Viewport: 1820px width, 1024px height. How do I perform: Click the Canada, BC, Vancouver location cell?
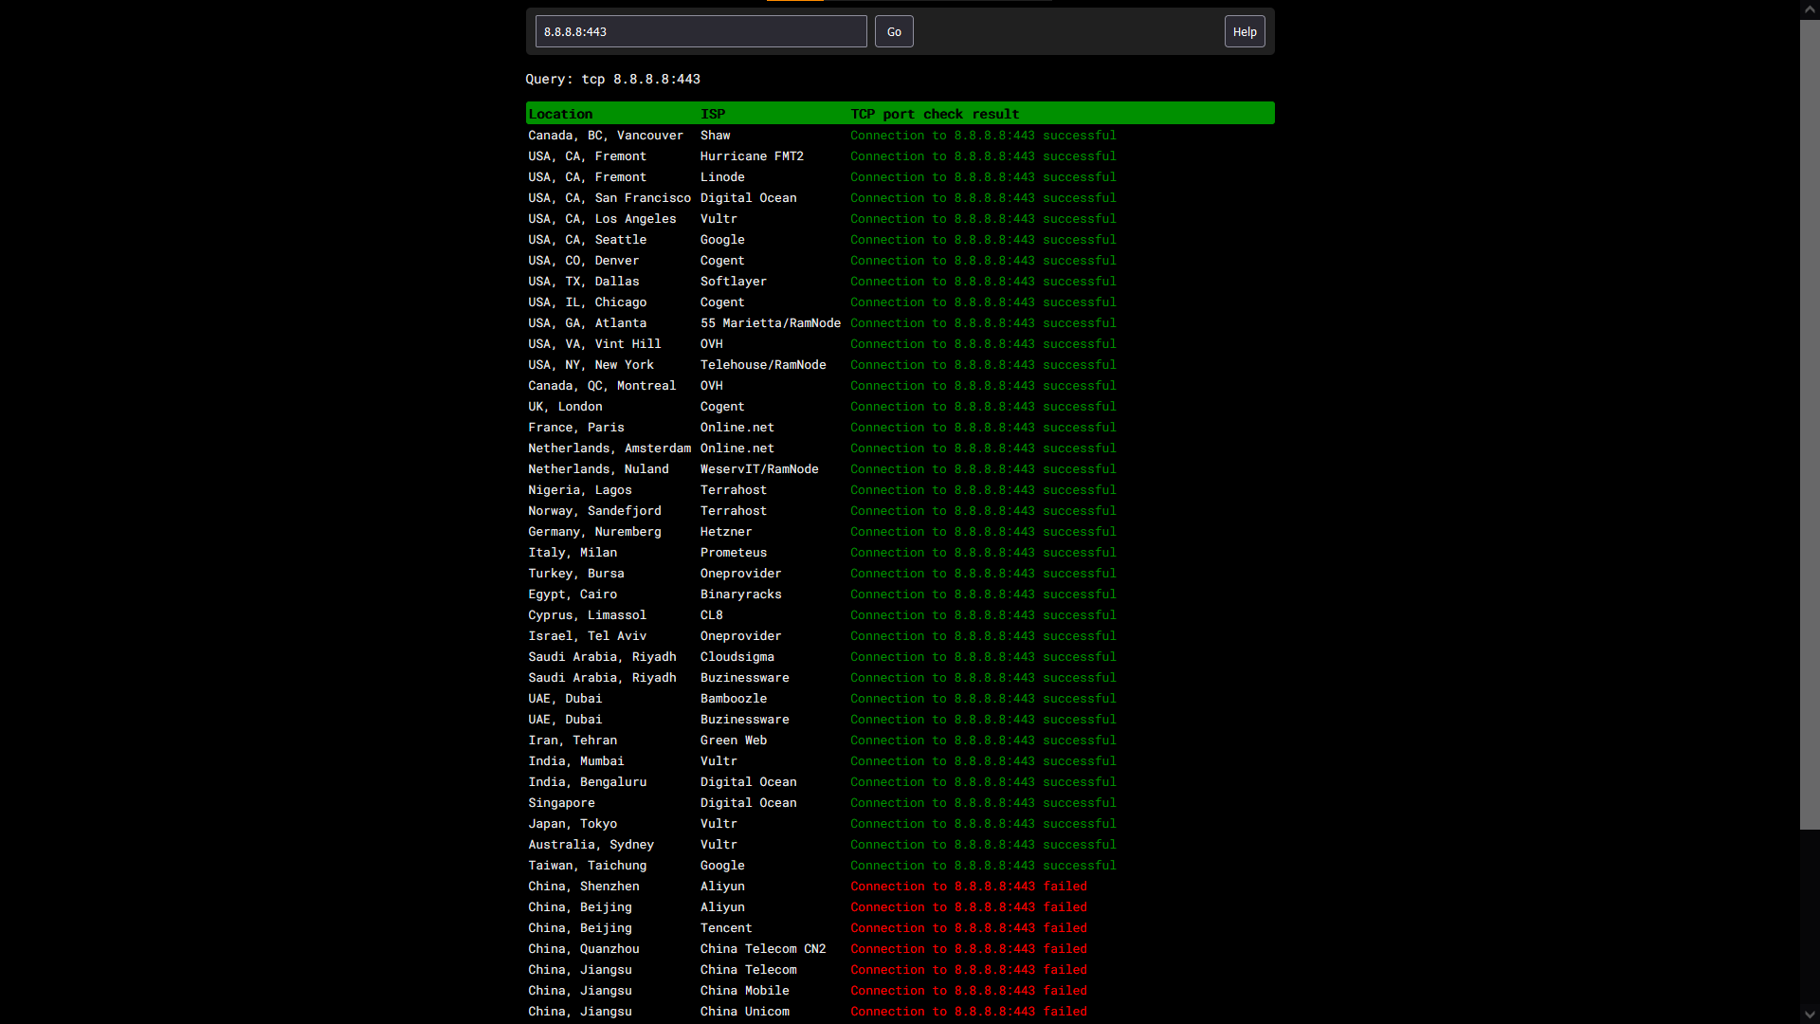tap(605, 136)
